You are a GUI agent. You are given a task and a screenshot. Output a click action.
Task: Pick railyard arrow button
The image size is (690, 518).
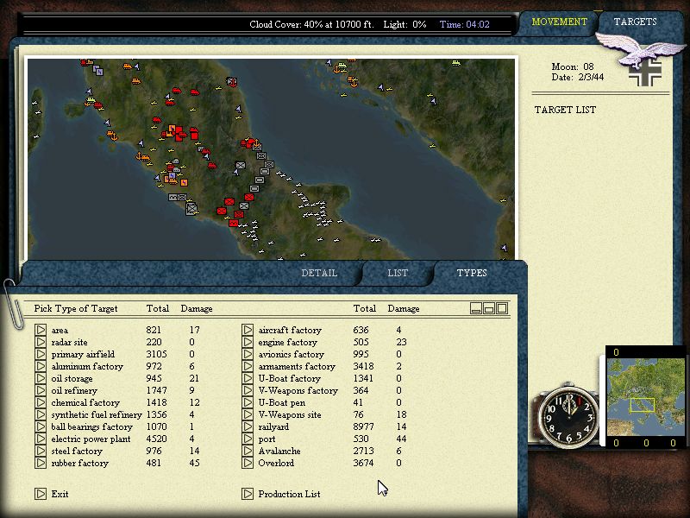point(248,426)
